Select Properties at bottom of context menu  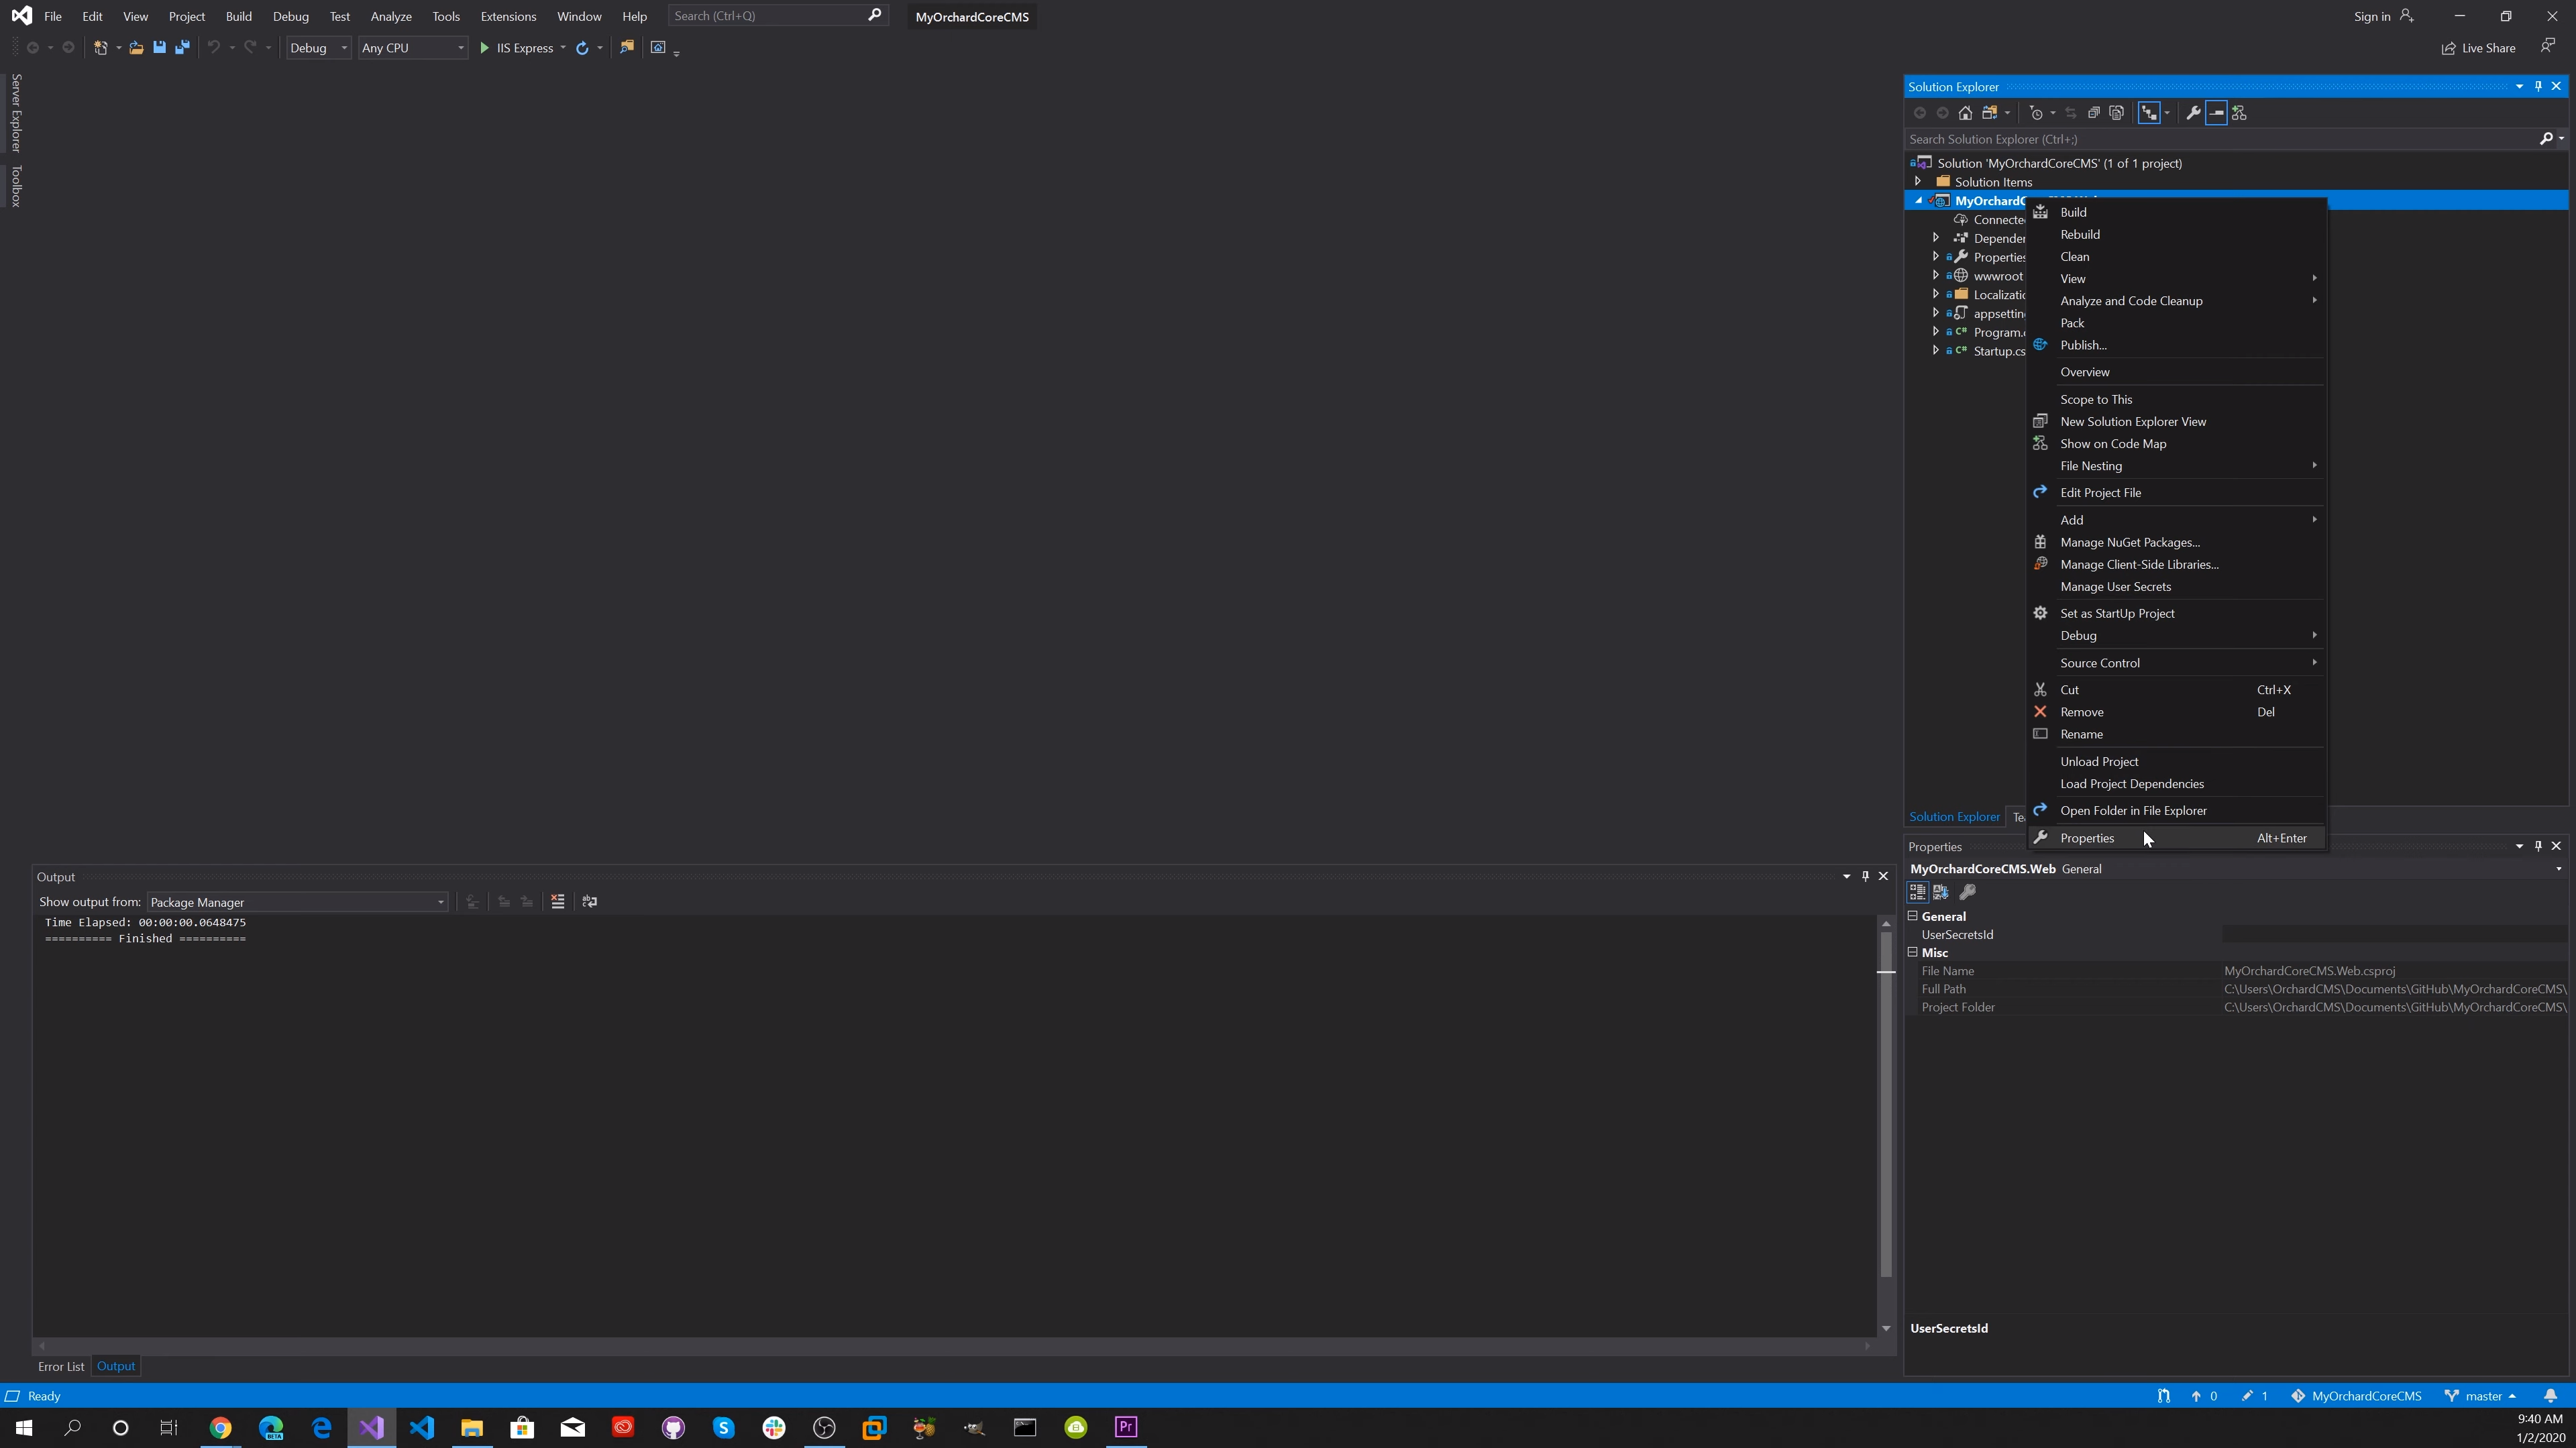[2176, 838]
